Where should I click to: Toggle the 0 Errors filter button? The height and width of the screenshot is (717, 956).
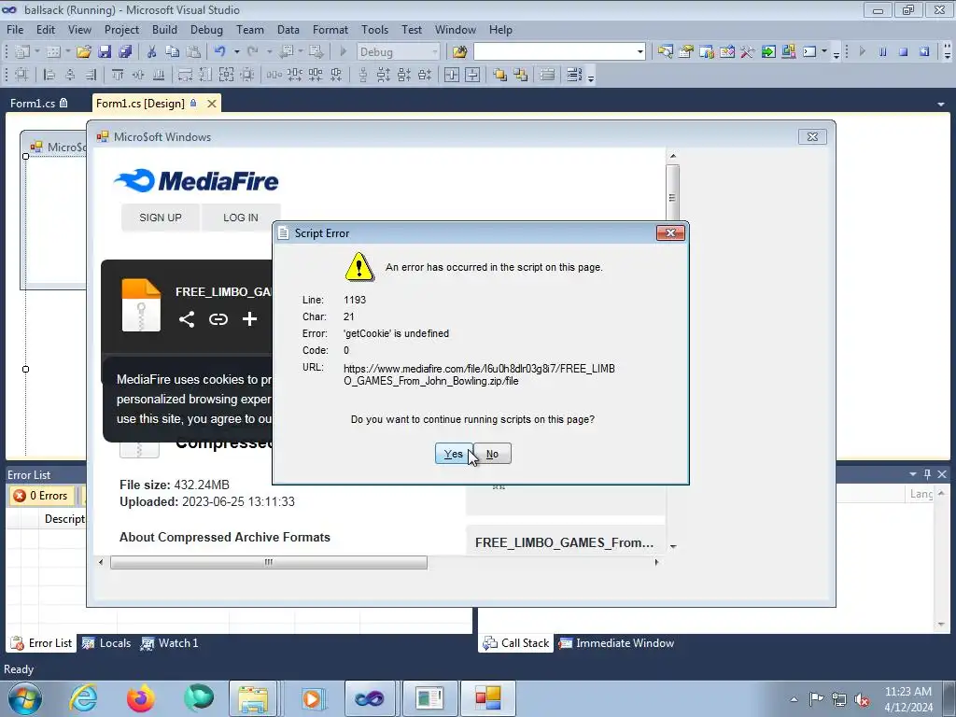tap(41, 496)
